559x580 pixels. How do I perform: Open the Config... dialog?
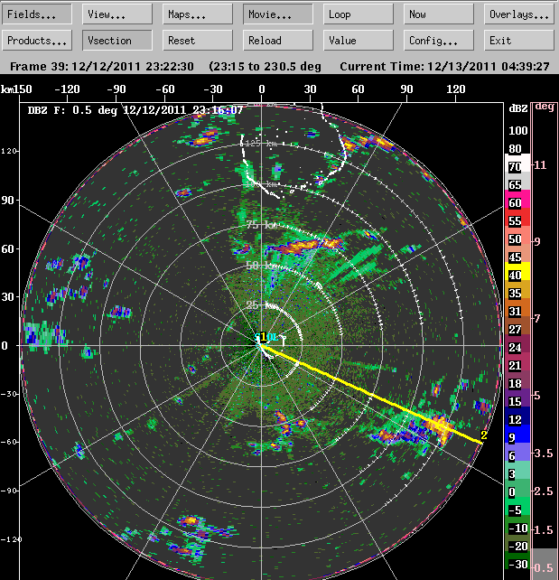click(x=439, y=41)
